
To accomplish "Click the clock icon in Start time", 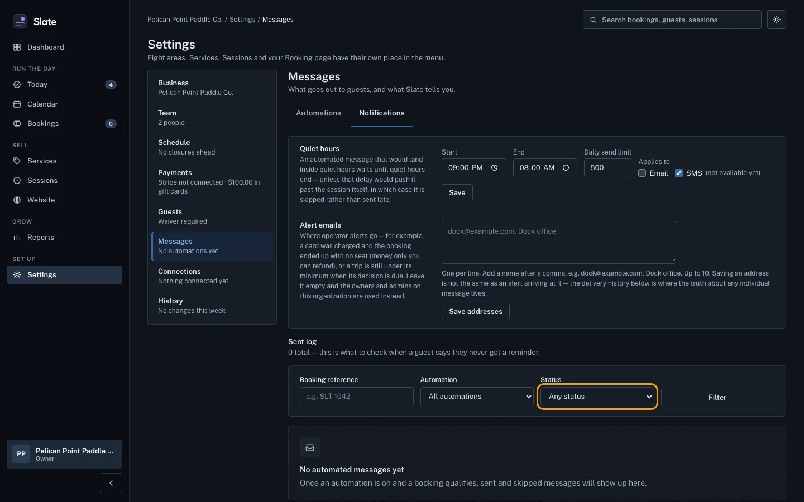I will tap(494, 167).
